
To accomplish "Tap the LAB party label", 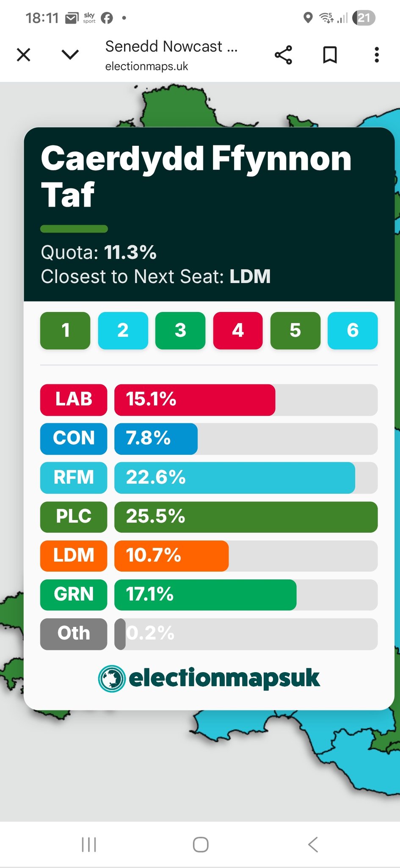I will point(74,400).
